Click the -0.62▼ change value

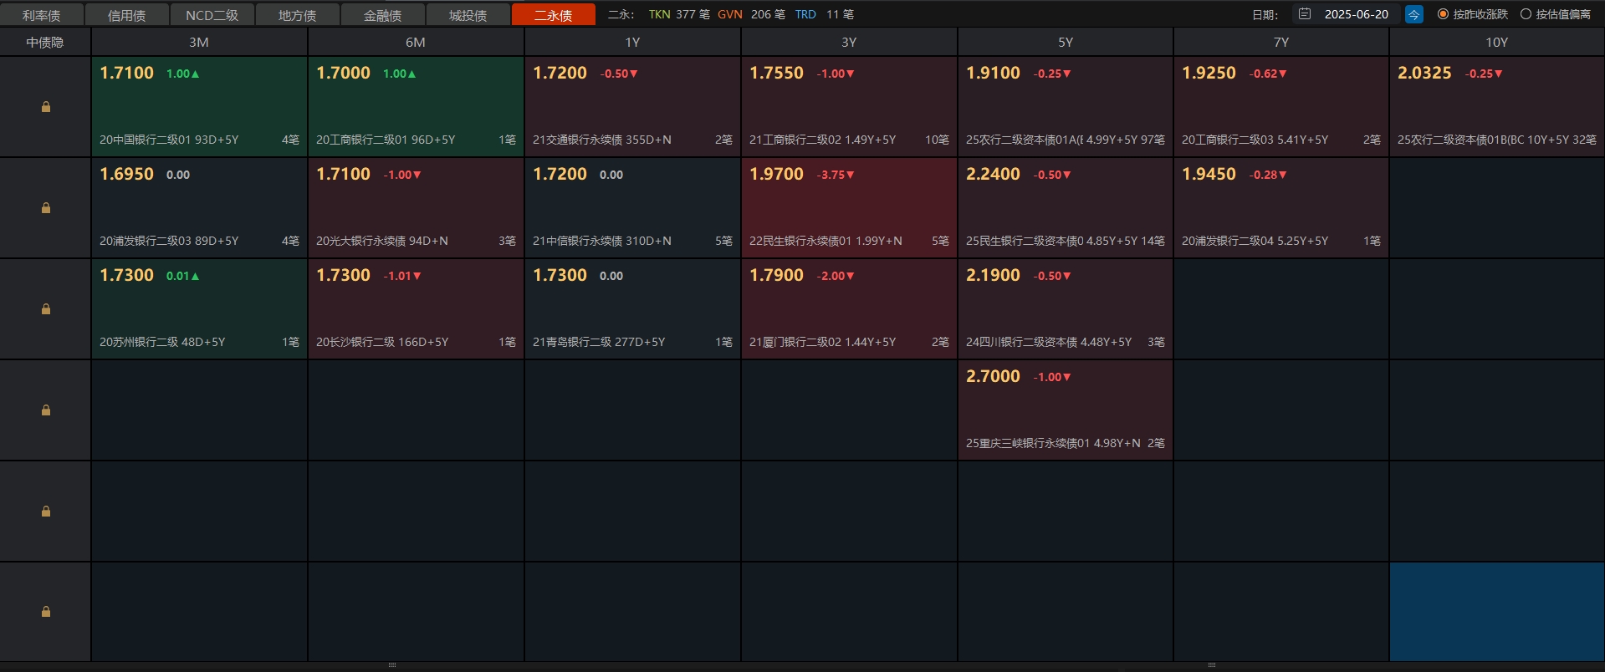coord(1268,74)
